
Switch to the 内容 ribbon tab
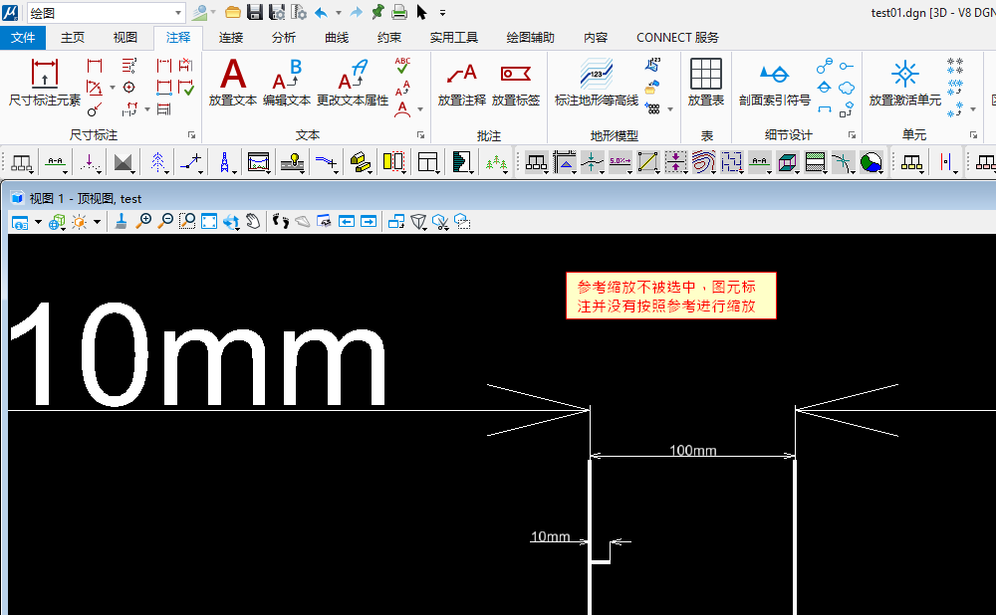pyautogui.click(x=596, y=38)
